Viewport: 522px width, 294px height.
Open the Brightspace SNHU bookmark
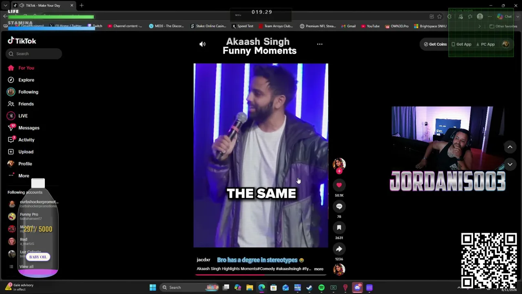(430, 26)
